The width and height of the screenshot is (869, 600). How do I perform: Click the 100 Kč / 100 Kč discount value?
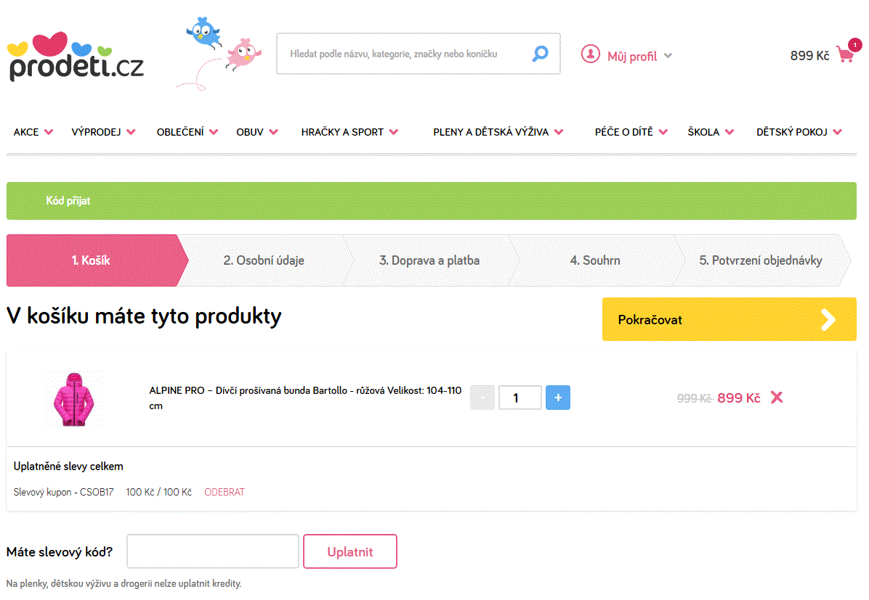(158, 492)
